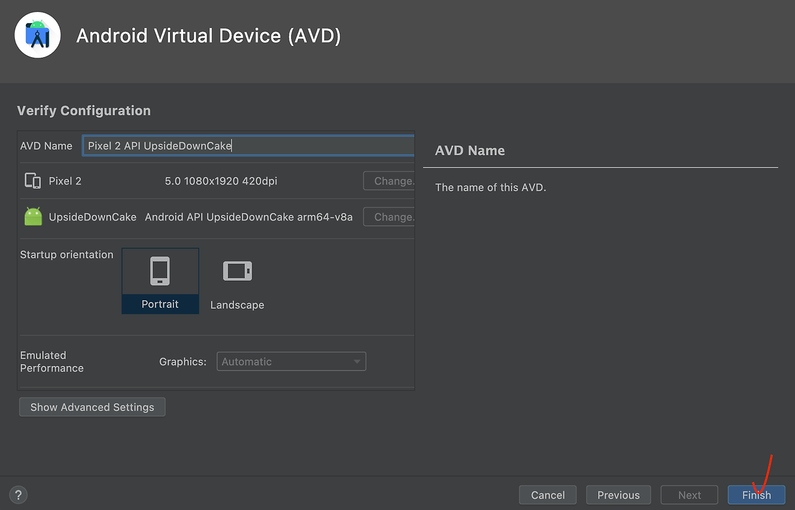This screenshot has width=795, height=510.
Task: Click the Finish button
Action: [x=756, y=495]
